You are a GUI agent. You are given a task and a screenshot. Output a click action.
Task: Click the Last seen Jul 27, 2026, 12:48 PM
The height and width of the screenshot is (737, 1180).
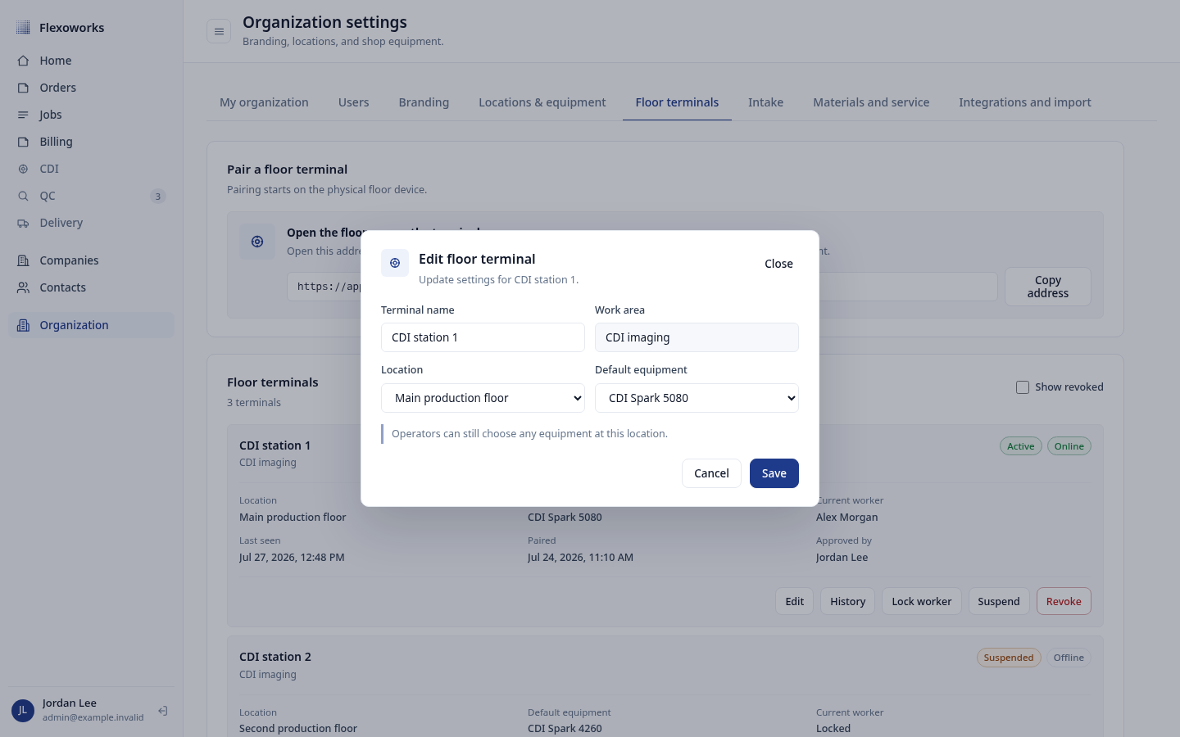[x=292, y=558]
